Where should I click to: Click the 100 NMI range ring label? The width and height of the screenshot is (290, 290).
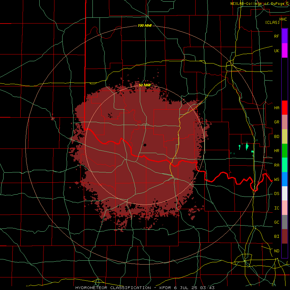coord(145,25)
